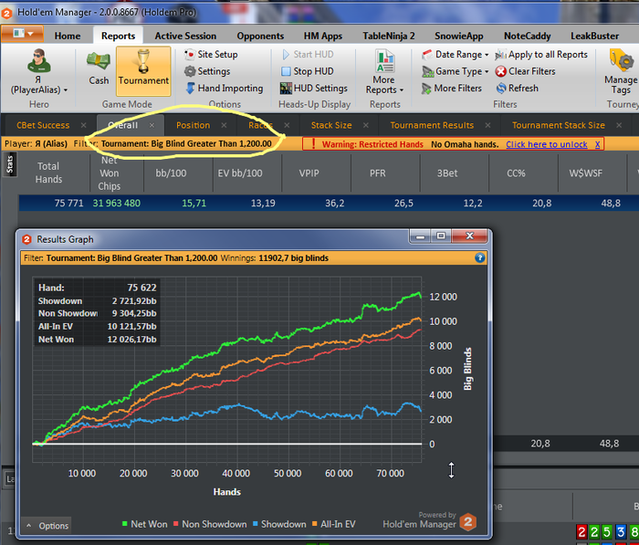The width and height of the screenshot is (639, 545).
Task: Sort by VPIP column header
Action: pos(309,173)
